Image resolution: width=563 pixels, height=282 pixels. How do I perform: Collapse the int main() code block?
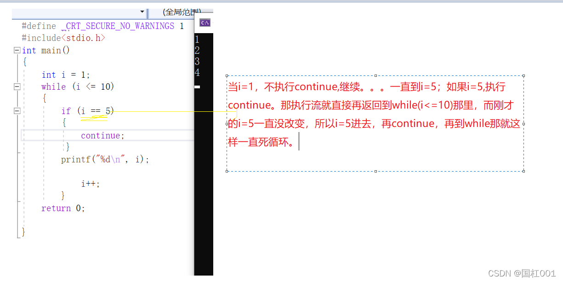click(x=17, y=50)
